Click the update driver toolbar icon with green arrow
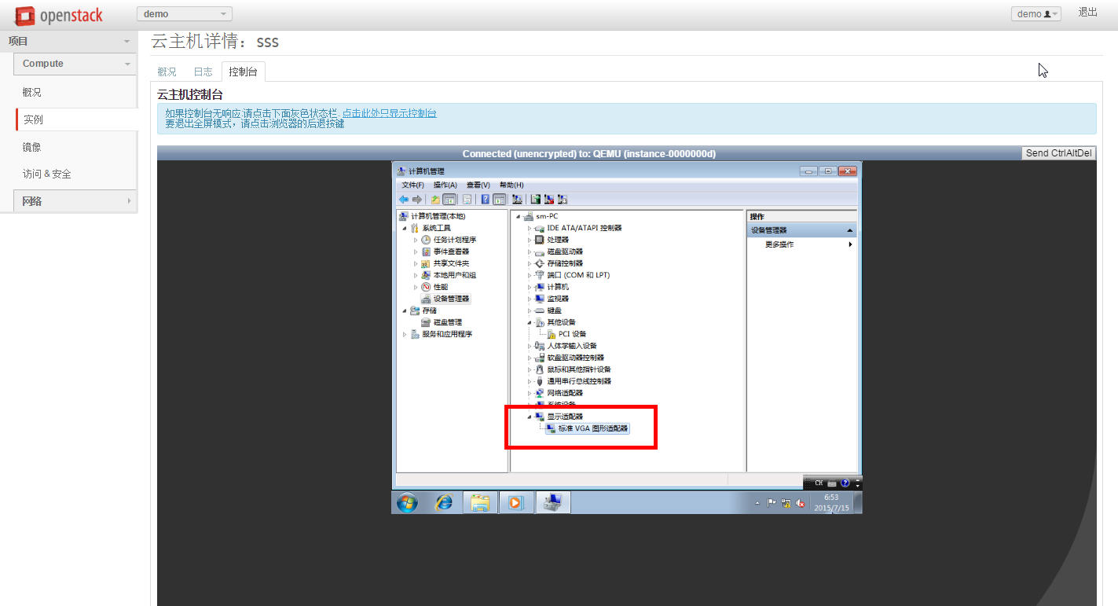The height and width of the screenshot is (606, 1118). pos(536,200)
